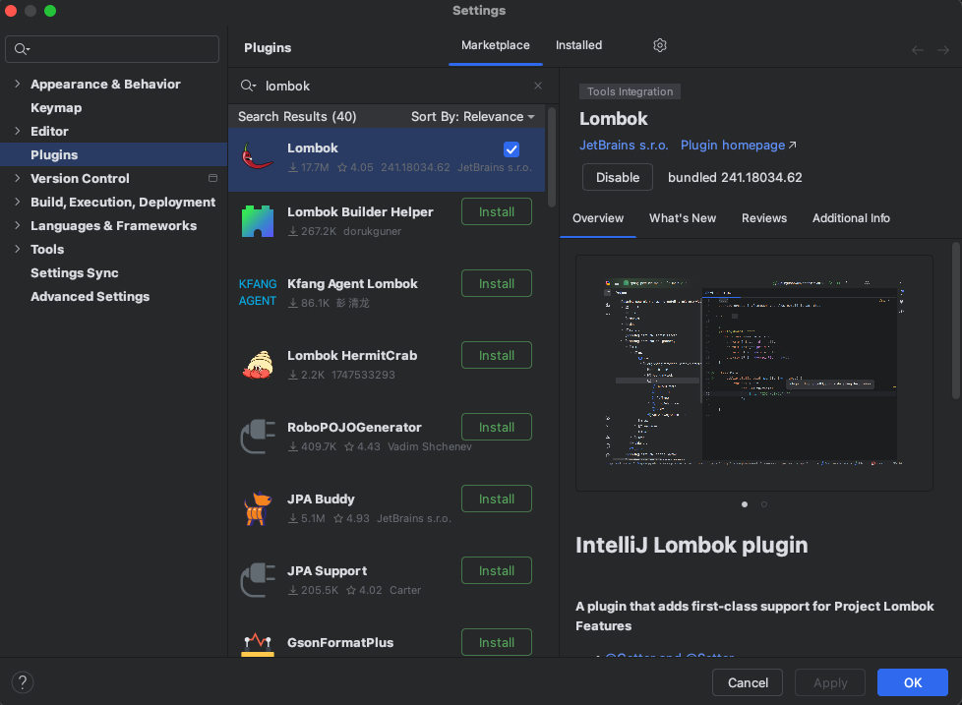Select the GsonFormatPlus plugin icon
This screenshot has width=962, height=705.
(x=258, y=645)
